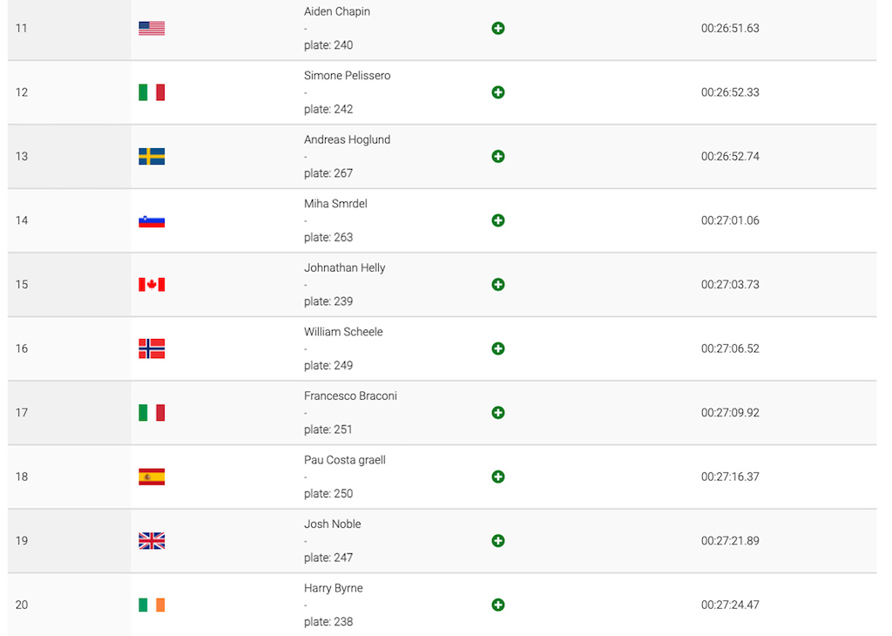Select the rank 17 cell
Image resolution: width=892 pixels, height=636 pixels.
coord(69,413)
